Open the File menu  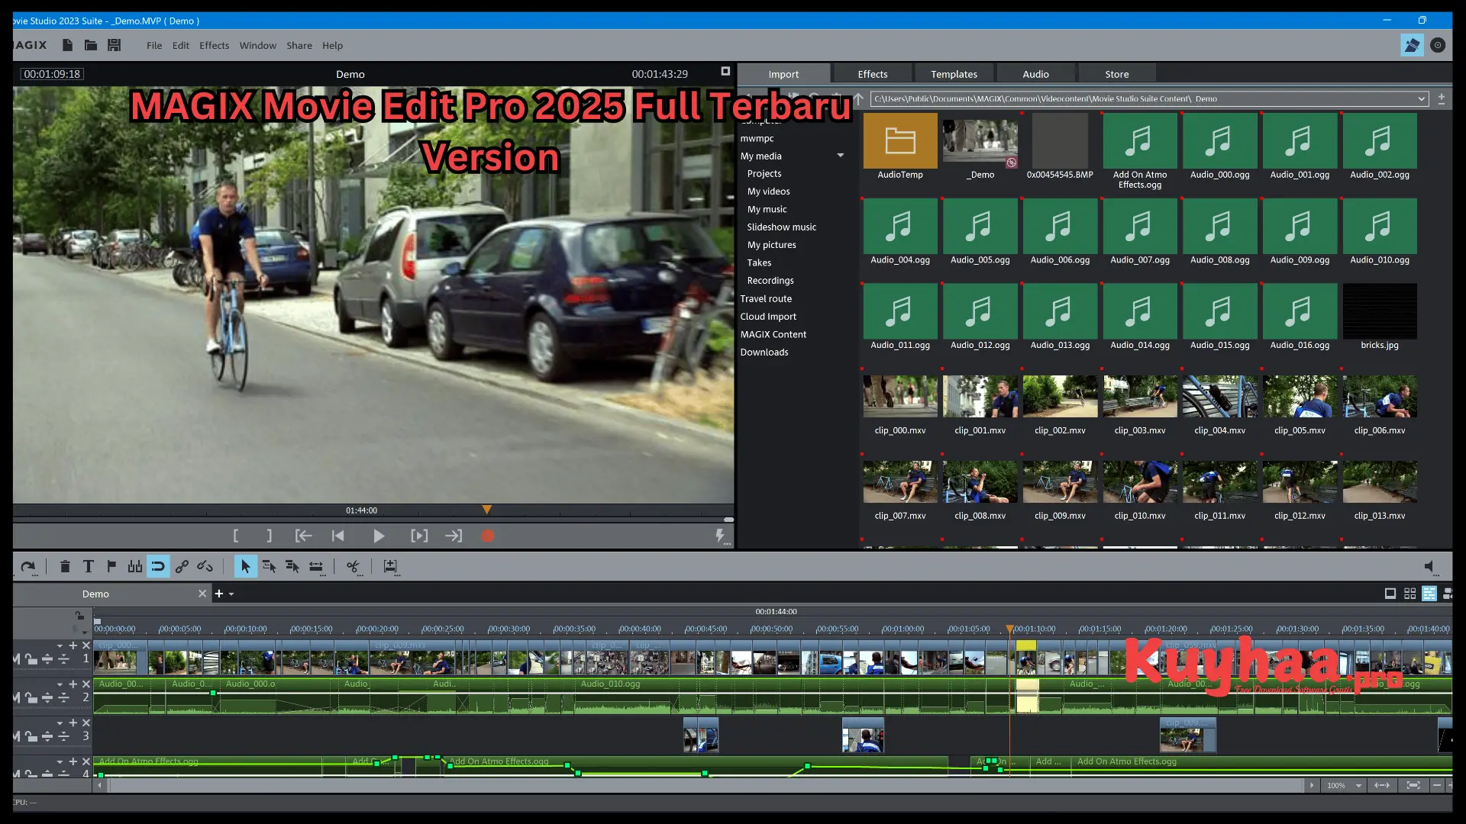(154, 45)
